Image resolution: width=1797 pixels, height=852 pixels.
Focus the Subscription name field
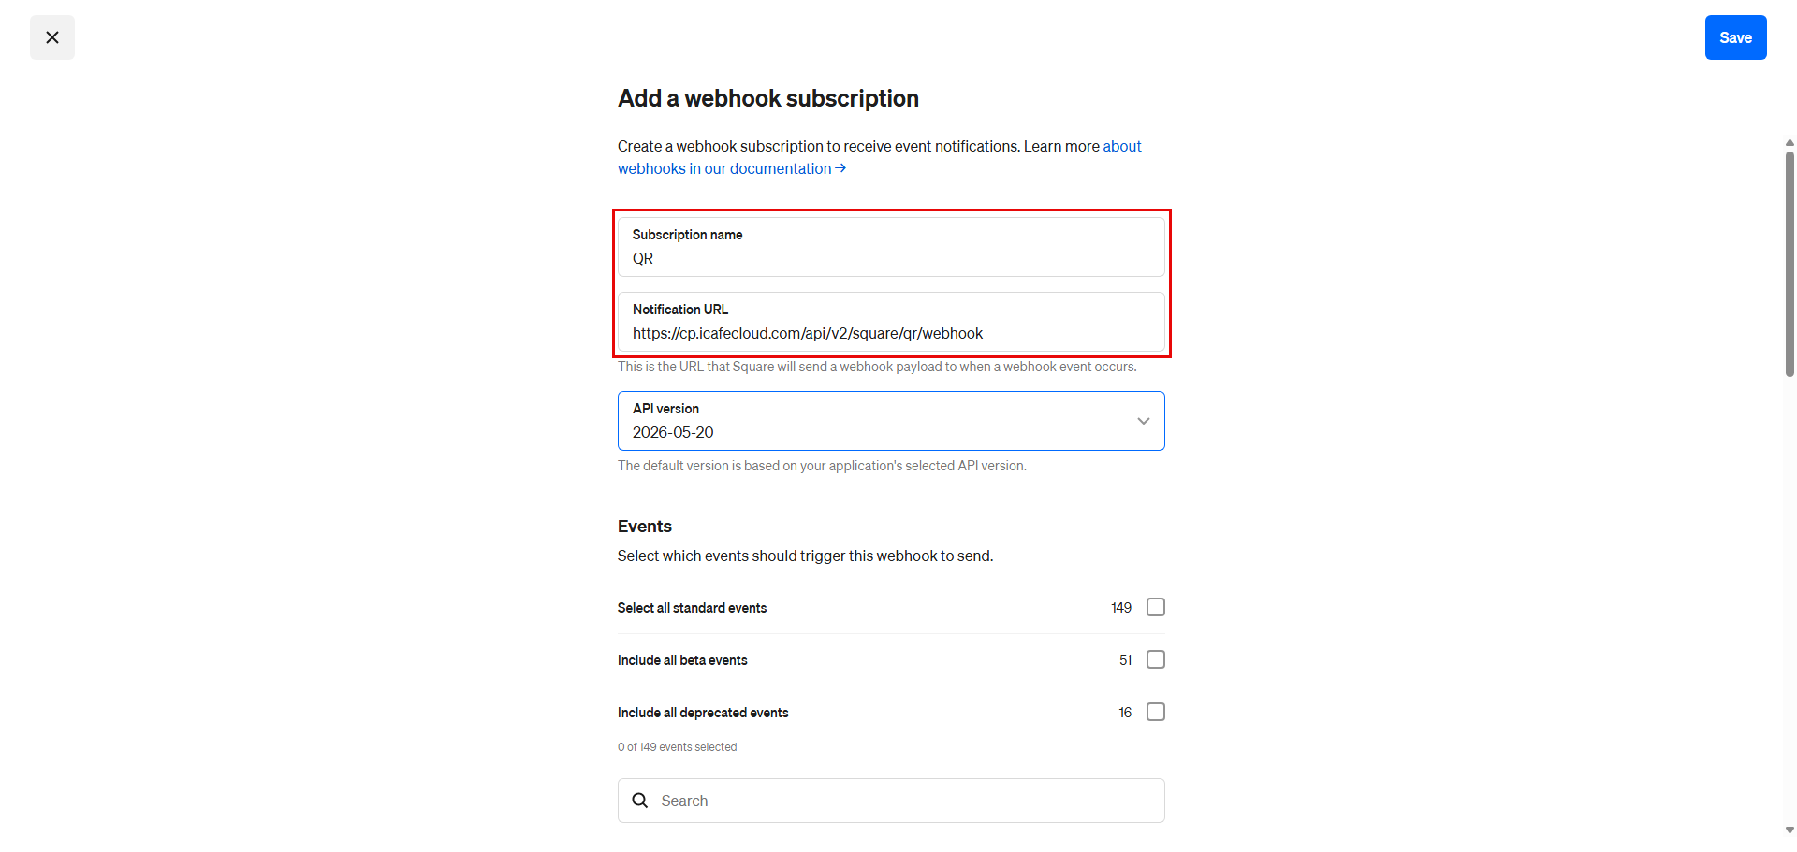pyautogui.click(x=891, y=247)
